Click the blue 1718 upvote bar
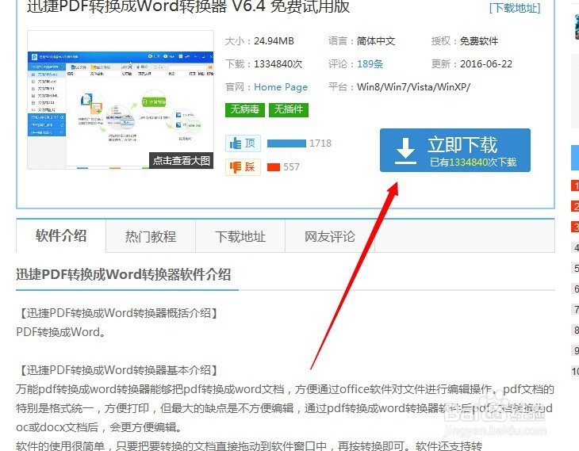 (x=286, y=143)
